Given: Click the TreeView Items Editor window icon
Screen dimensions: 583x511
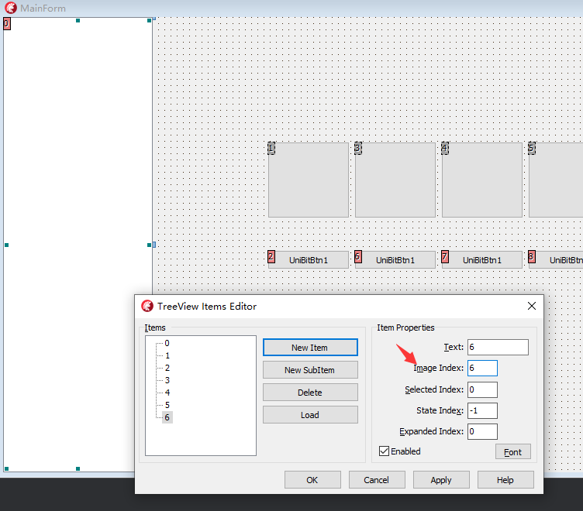Looking at the screenshot, I should pos(147,306).
